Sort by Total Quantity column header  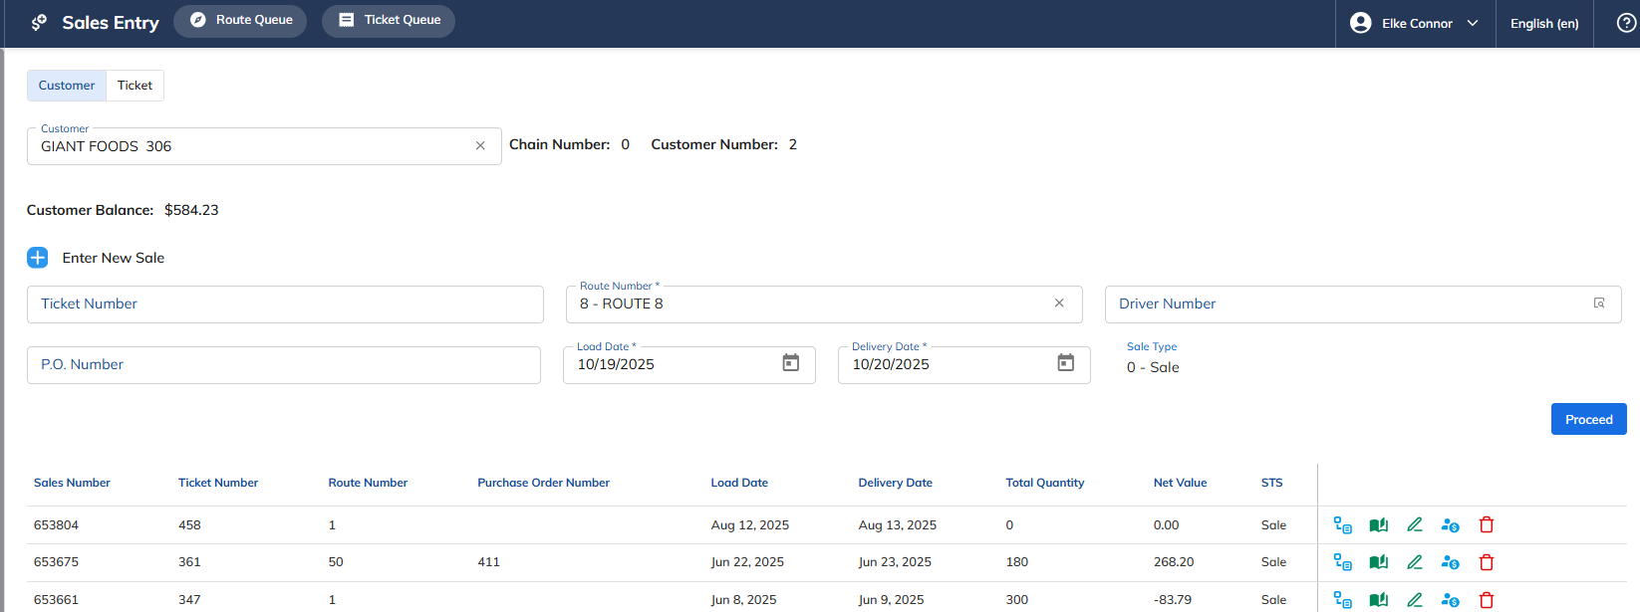[1045, 483]
